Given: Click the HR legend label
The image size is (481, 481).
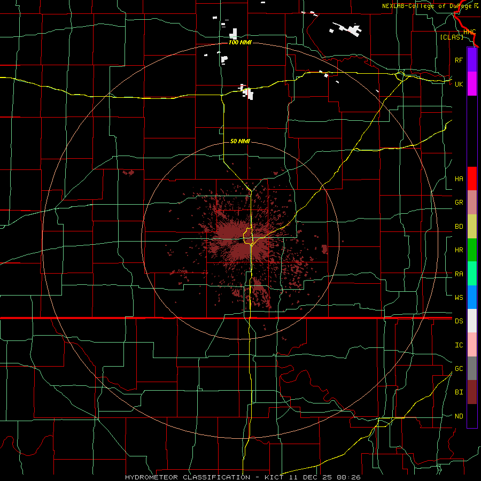Looking at the screenshot, I should 459,250.
